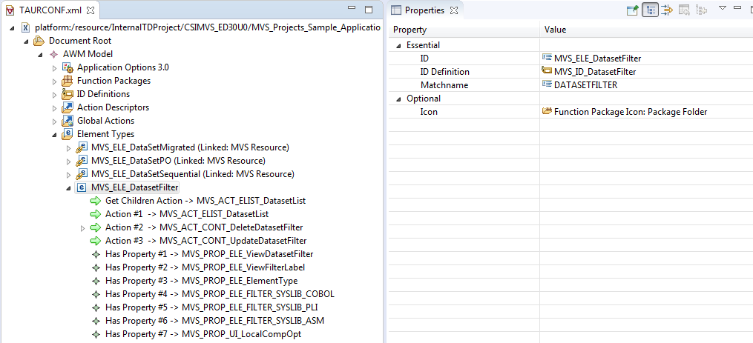The height and width of the screenshot is (343, 753).
Task: Expand the Application Options 3.0 node
Action: coord(54,67)
